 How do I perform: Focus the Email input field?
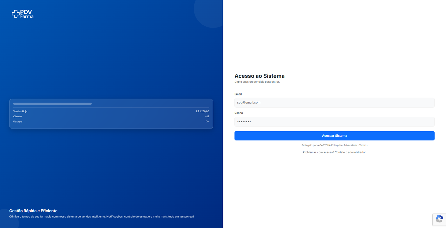click(334, 103)
